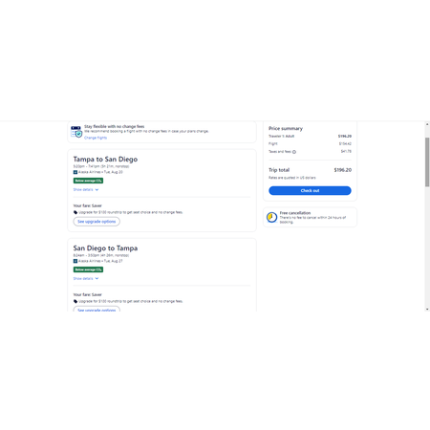Click the Free cancellation clock icon
Image resolution: width=430 pixels, height=430 pixels.
pos(271,217)
